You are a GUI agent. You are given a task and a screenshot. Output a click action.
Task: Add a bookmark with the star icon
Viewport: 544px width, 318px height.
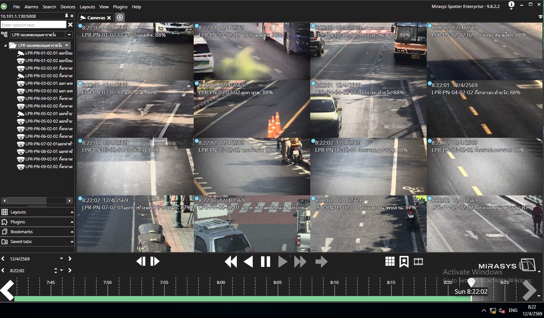404,262
